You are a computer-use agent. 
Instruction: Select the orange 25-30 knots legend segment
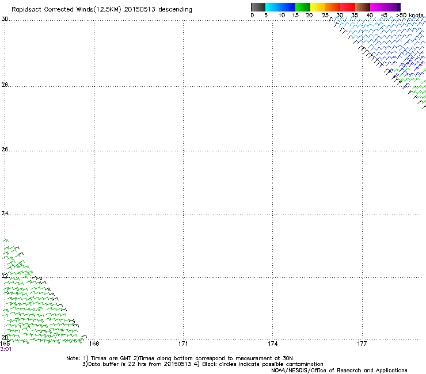point(333,7)
